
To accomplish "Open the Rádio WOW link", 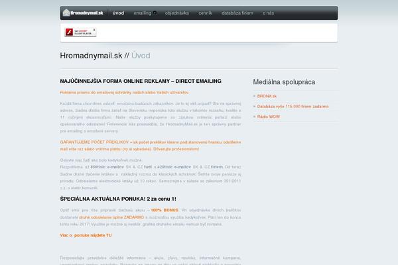I will pyautogui.click(x=268, y=117).
